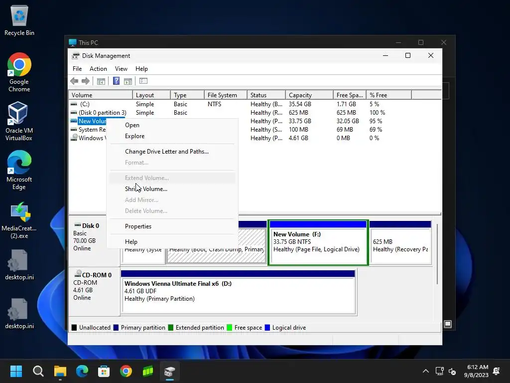Click the muted volume tray icon
Screen dimensions: 510x383
pos(452,371)
